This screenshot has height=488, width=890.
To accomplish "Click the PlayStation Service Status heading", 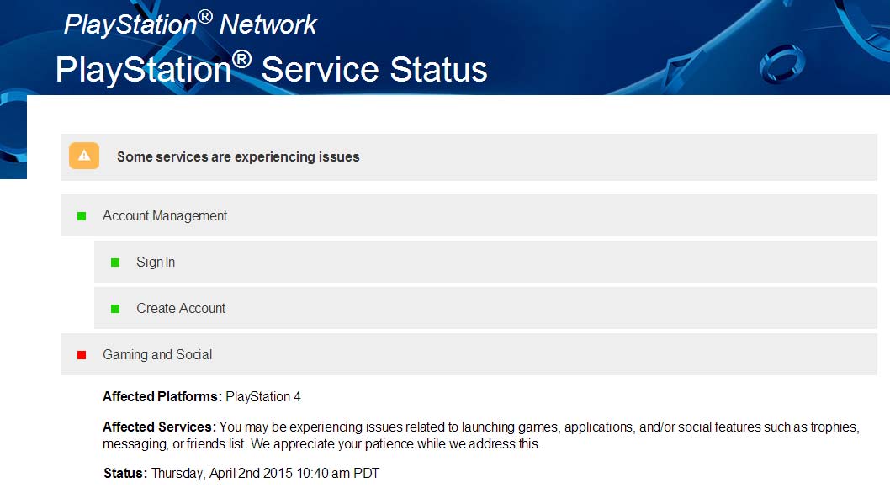I will click(x=271, y=69).
